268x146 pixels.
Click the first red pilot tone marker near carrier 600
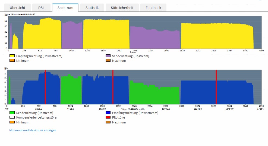[45, 87]
